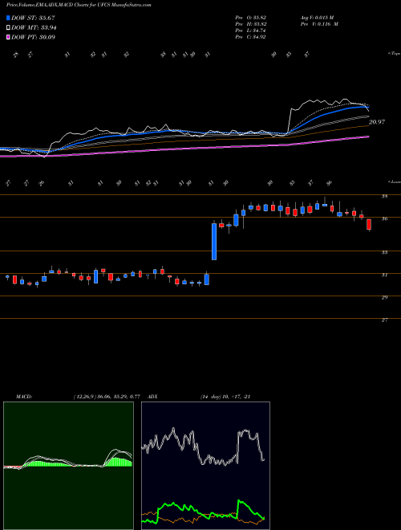401x530 pixels.
Task: Click the white DOW MT legend swatch
Action: coord(8,28)
